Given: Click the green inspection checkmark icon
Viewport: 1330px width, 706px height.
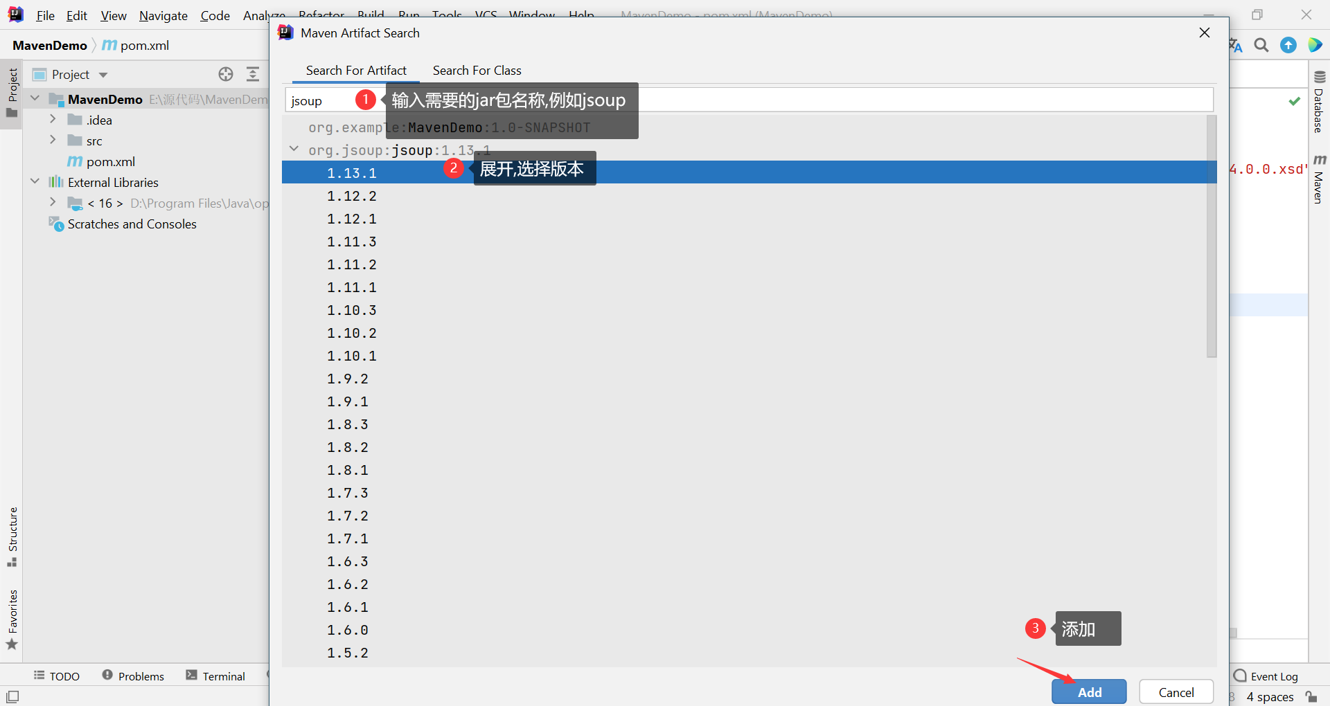Looking at the screenshot, I should tap(1294, 101).
